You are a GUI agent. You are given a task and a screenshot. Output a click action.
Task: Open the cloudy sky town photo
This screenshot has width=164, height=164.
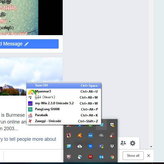pyautogui.click(x=31, y=76)
